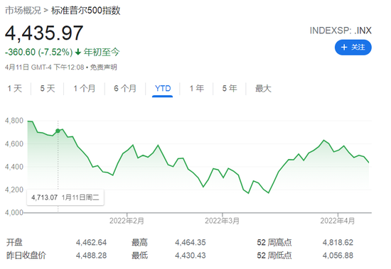Click the 昨日收盘价 value 4,488.28
The width and height of the screenshot is (391, 269).
[91, 256]
